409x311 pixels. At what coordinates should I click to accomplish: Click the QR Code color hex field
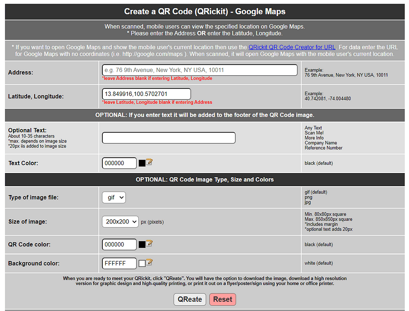119,245
